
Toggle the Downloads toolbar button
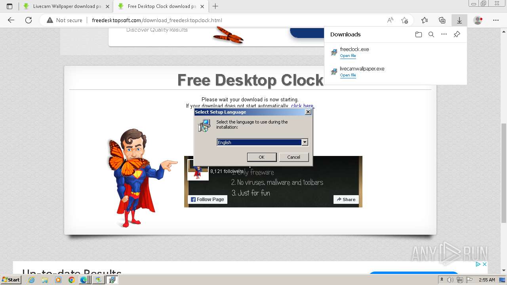point(459,20)
